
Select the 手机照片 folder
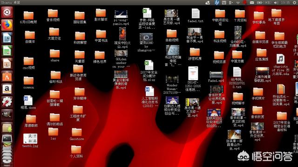point(258,94)
